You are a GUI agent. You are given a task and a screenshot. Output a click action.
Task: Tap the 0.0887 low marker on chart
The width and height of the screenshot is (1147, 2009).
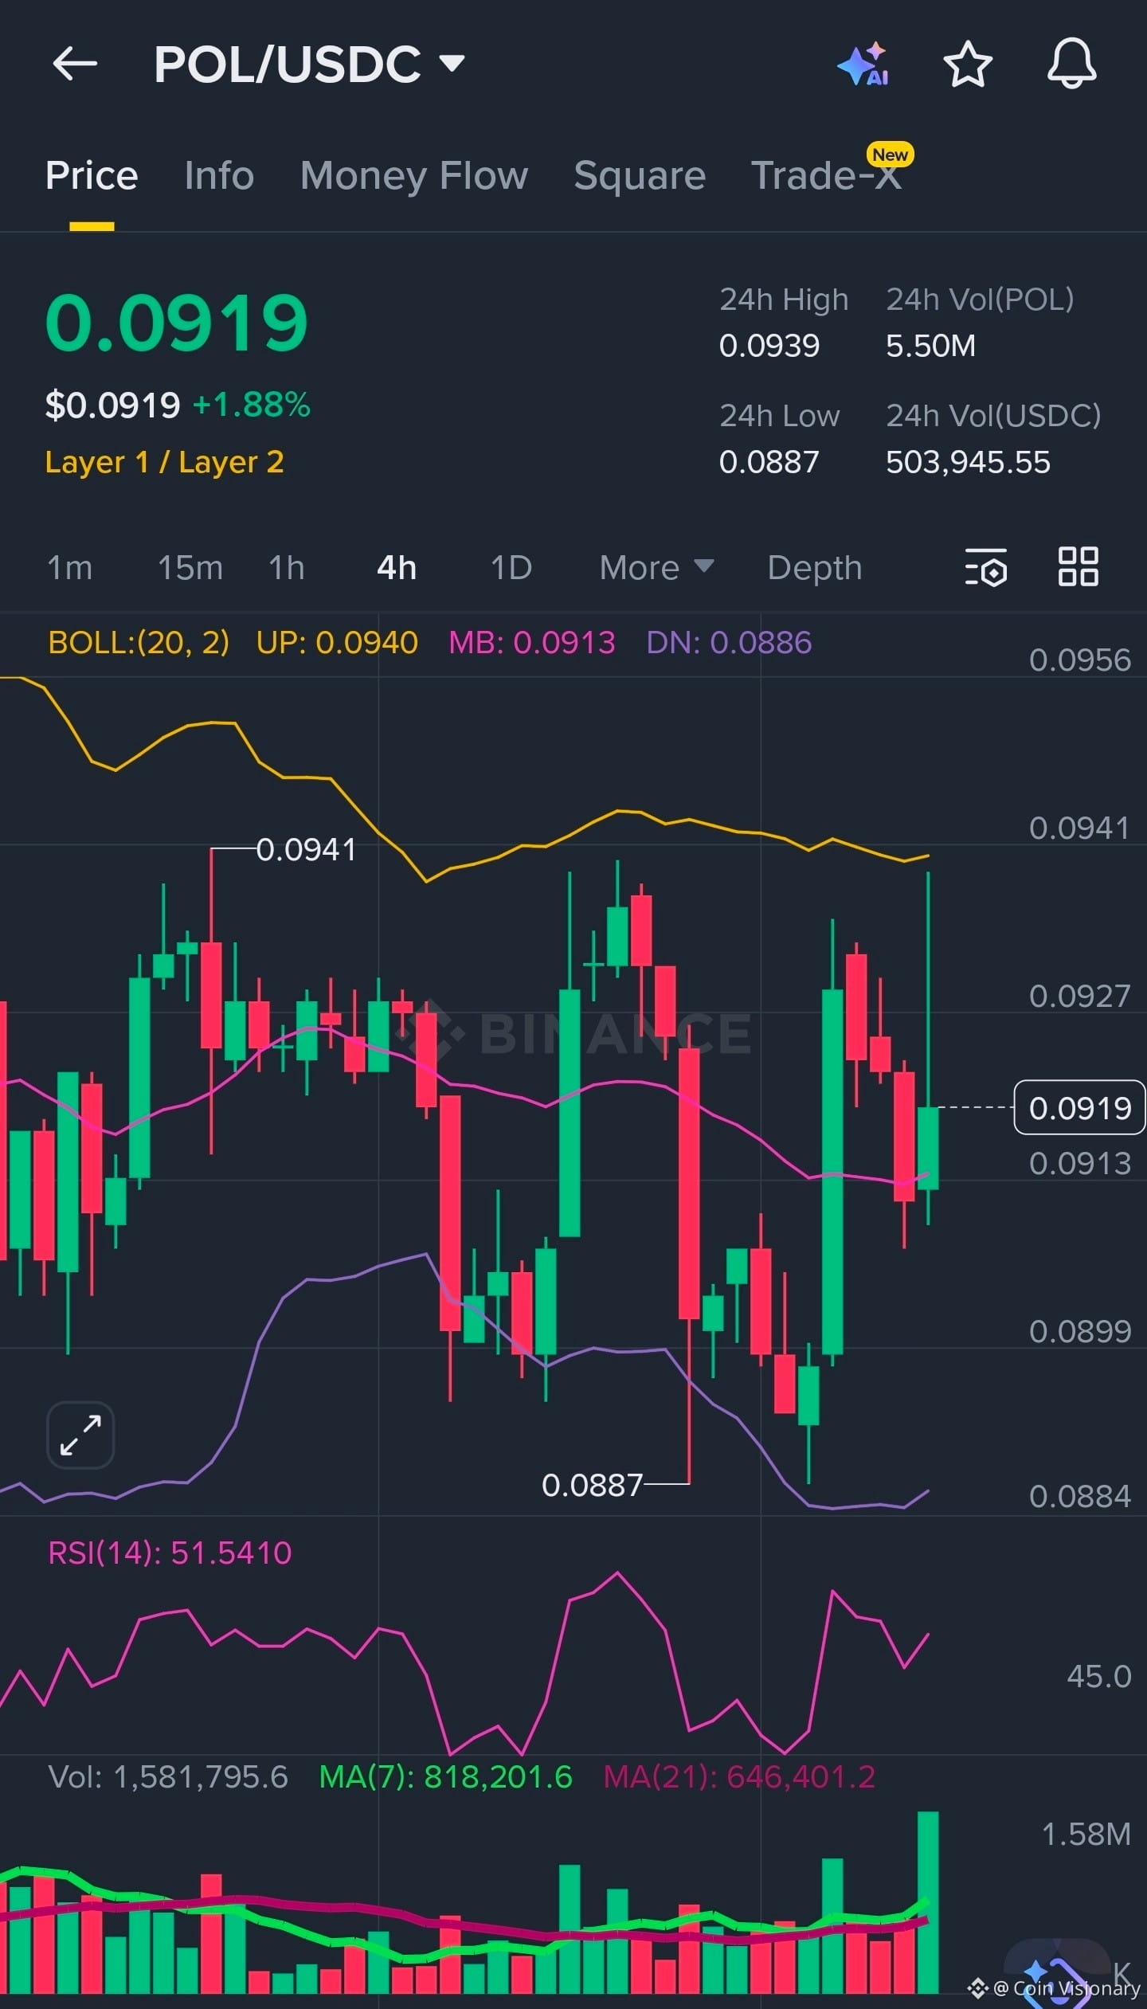[592, 1485]
